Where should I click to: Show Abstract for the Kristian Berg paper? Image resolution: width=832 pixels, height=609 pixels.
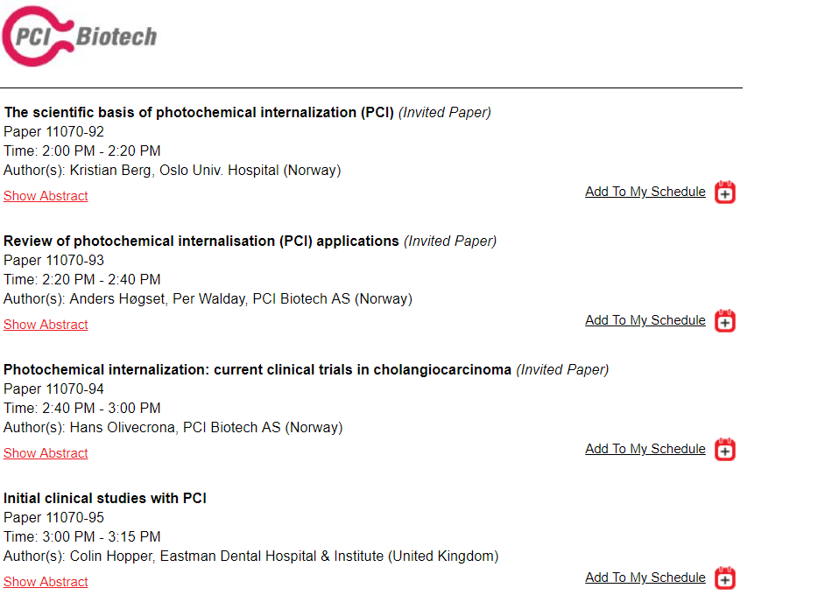46,196
